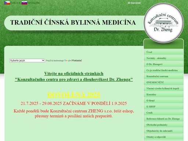
Task: Open Objednávky do zahraničí menu item
Action: 163,131
